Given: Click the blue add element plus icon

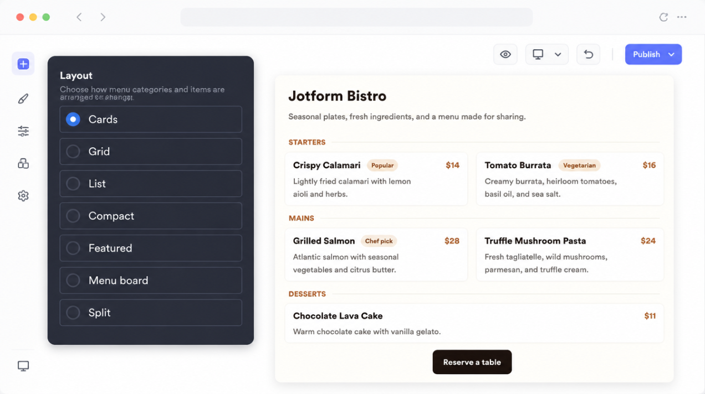Looking at the screenshot, I should tap(23, 64).
